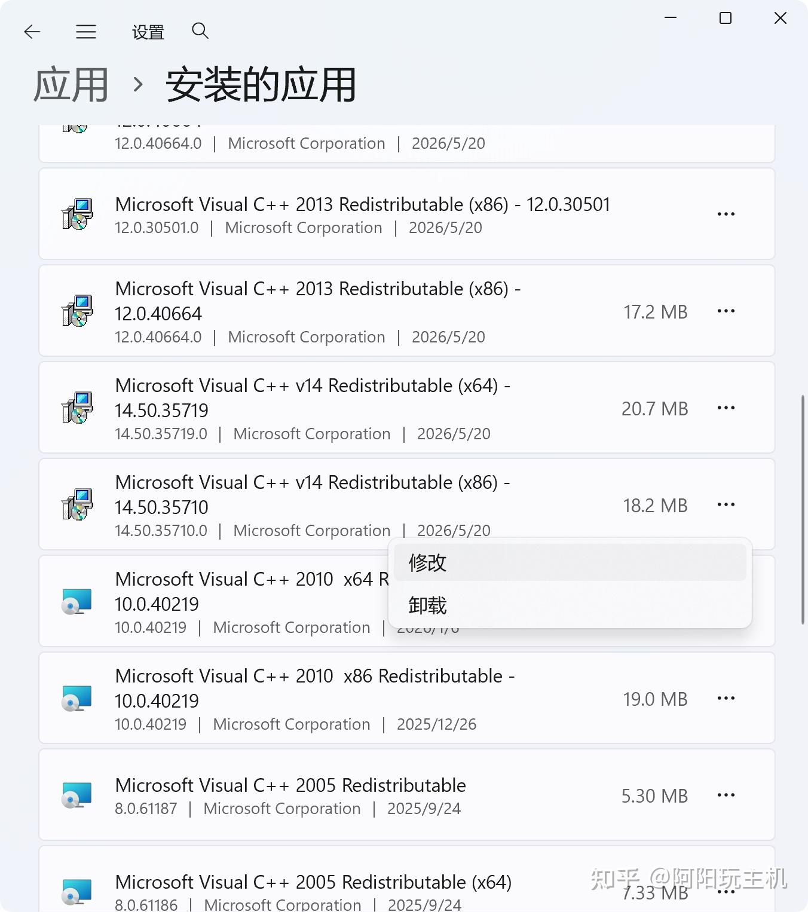The image size is (808, 912).
Task: Select the Visual C++ 2005 Redistributable title without (x64)
Action: [x=290, y=785]
